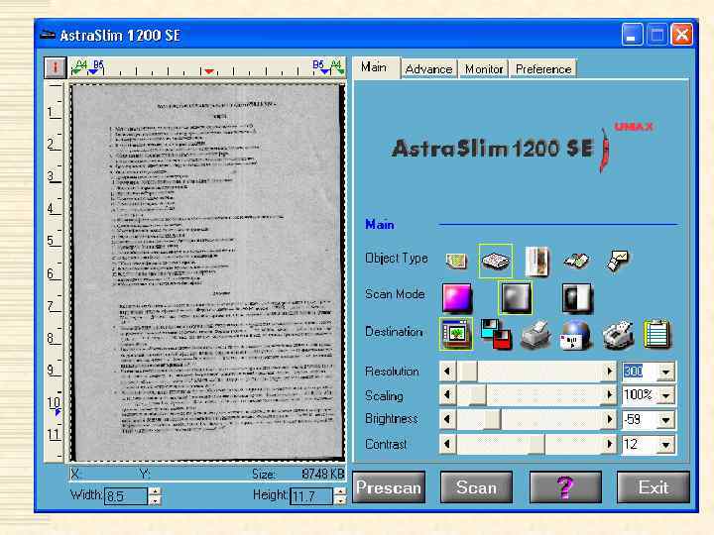Set destination to fax machine icon
Screen dimensions: 714x535
tap(617, 335)
